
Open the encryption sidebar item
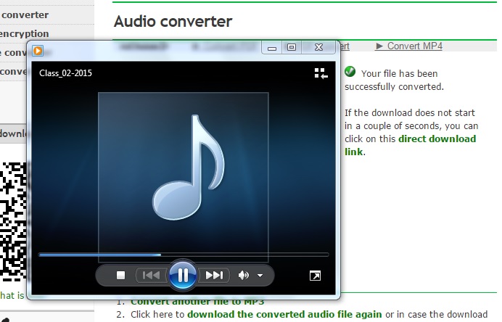point(25,33)
